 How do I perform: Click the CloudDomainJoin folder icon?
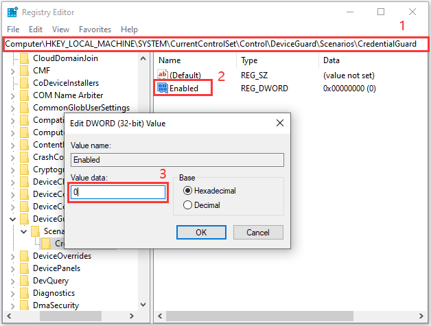[24, 58]
